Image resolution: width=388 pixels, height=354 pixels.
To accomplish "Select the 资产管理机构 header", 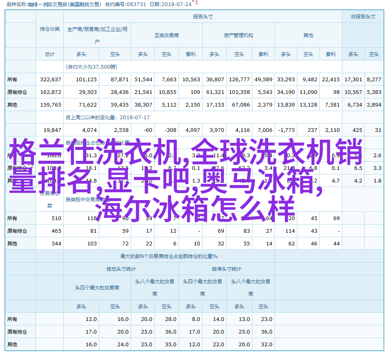I will (238, 36).
